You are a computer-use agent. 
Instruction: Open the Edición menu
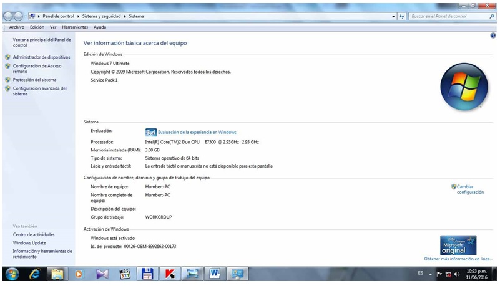pos(37,27)
